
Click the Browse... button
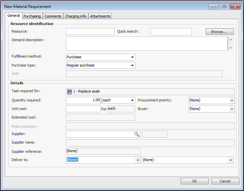pyautogui.click(x=220, y=32)
